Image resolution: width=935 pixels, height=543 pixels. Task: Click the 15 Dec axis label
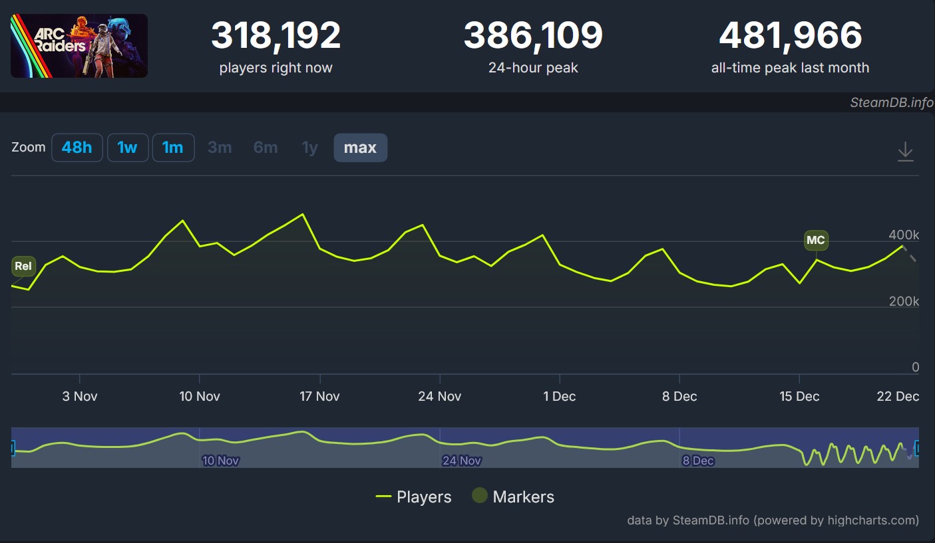click(799, 396)
